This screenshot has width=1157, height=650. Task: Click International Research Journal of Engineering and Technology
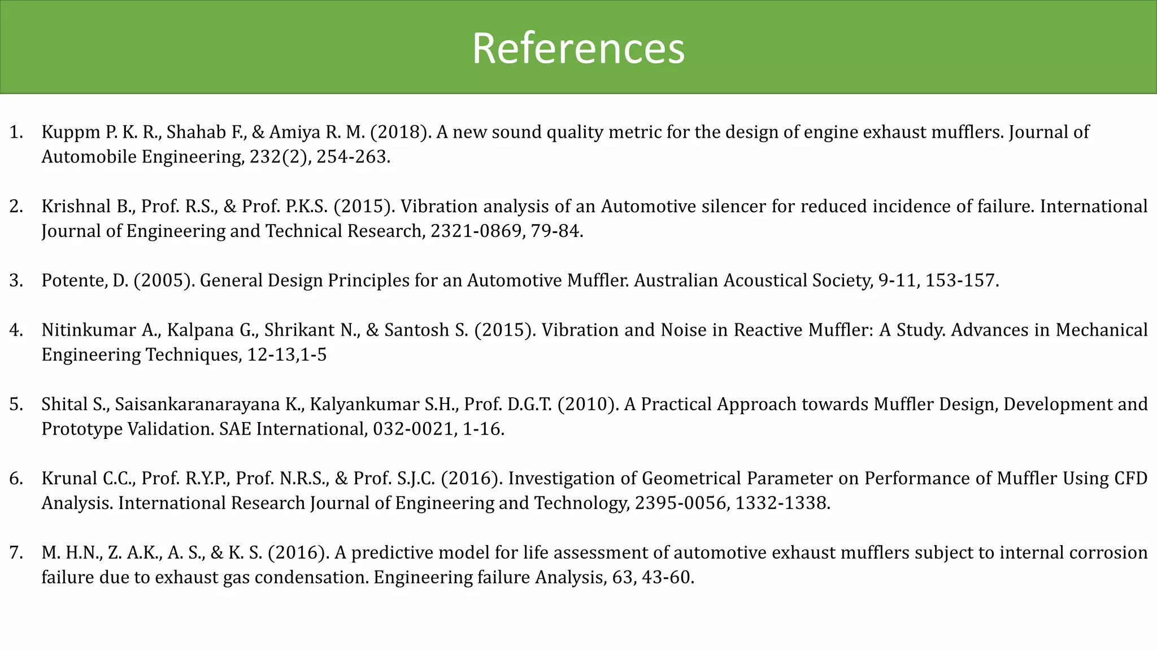373,503
